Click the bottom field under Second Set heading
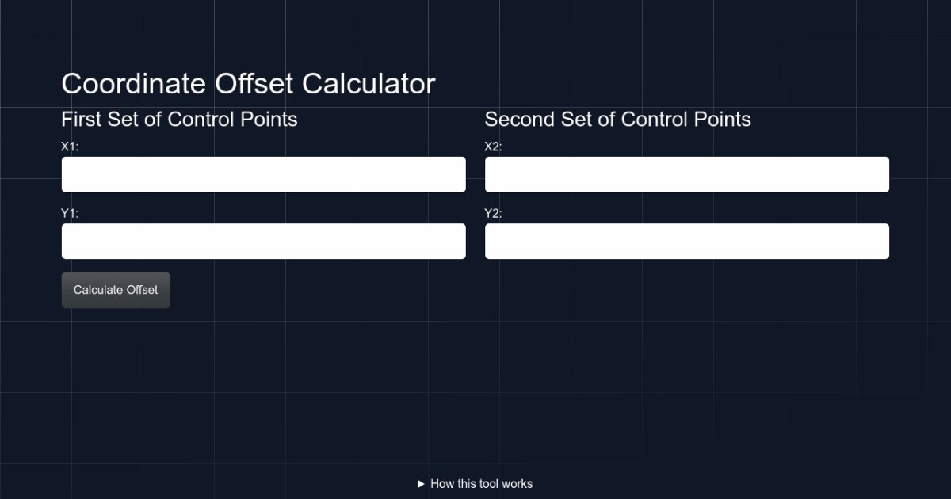The width and height of the screenshot is (951, 499). pos(686,241)
